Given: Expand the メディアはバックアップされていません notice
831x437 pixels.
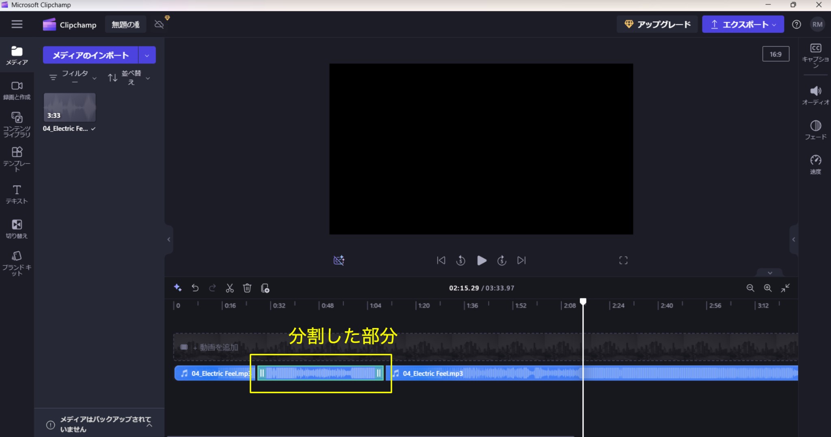Looking at the screenshot, I should (x=149, y=425).
